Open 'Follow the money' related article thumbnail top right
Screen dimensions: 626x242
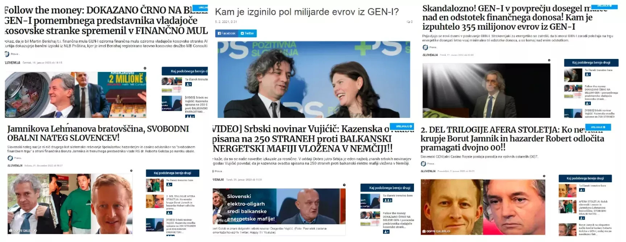click(x=573, y=92)
